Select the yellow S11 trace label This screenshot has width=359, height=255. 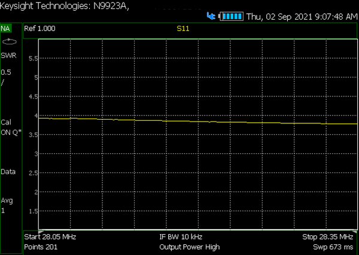click(x=182, y=29)
